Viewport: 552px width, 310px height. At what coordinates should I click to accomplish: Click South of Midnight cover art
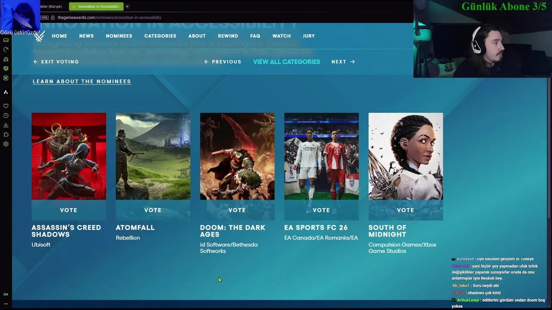[x=405, y=156]
